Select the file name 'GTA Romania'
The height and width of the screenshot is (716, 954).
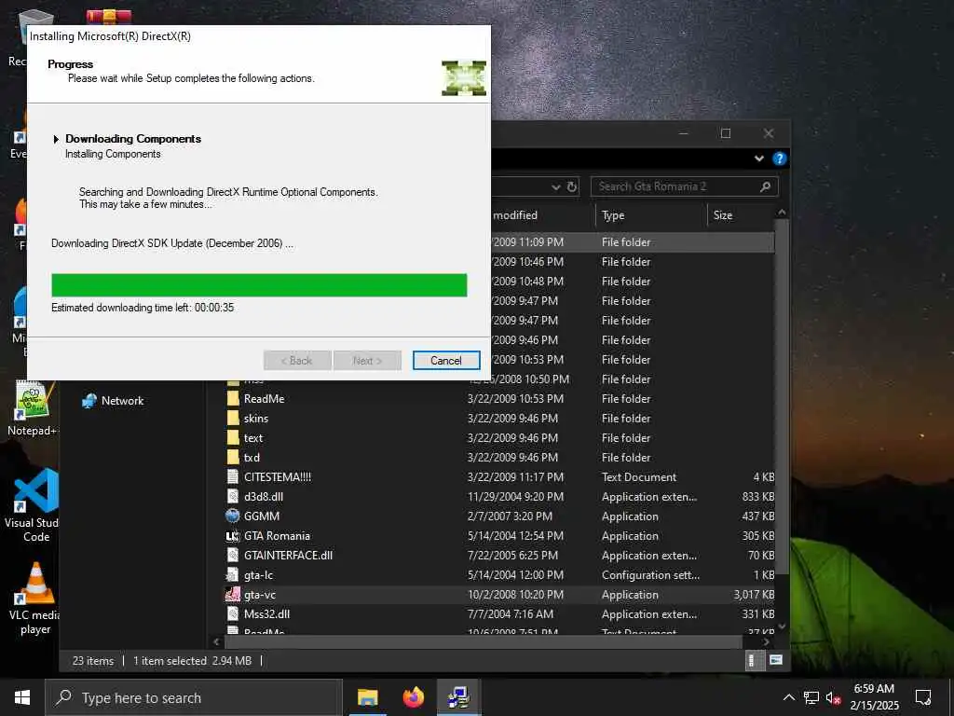[x=277, y=536]
